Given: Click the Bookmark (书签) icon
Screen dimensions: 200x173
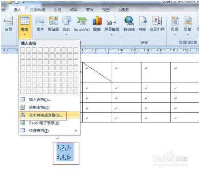Looking at the screenshot, I should (x=142, y=24).
